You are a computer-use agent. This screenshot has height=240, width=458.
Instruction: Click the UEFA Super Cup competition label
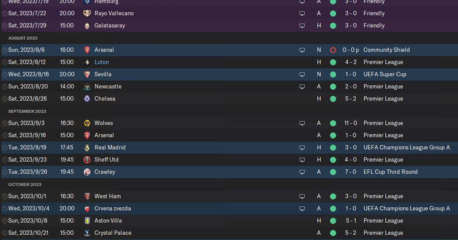[384, 74]
